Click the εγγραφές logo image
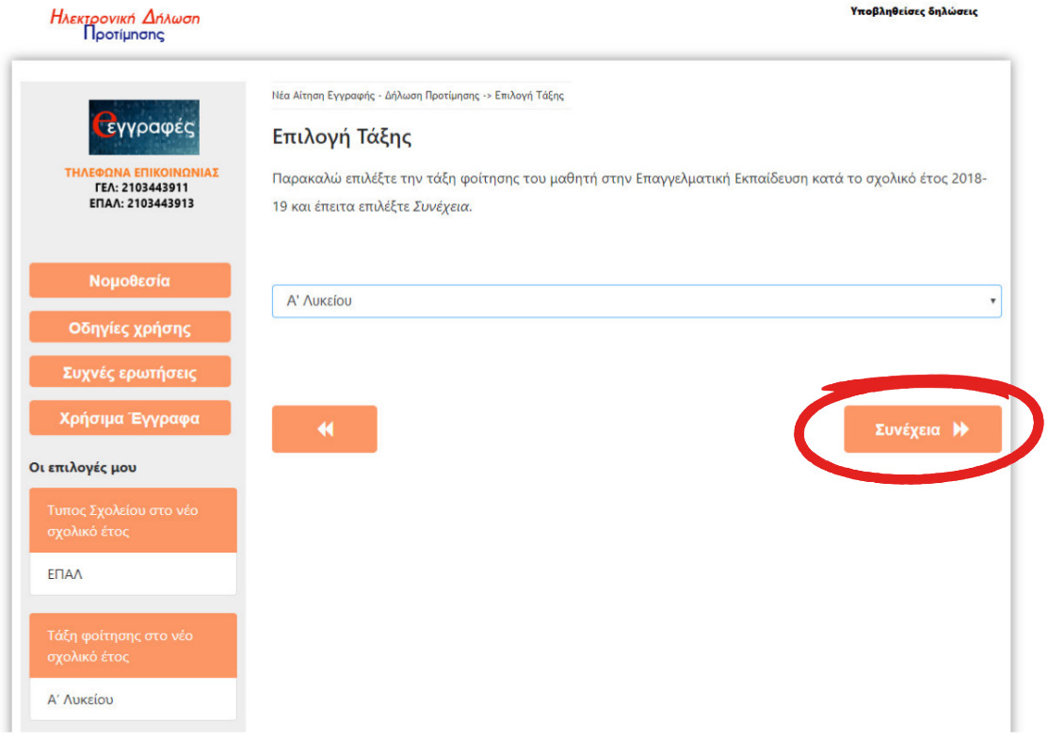 [x=143, y=127]
